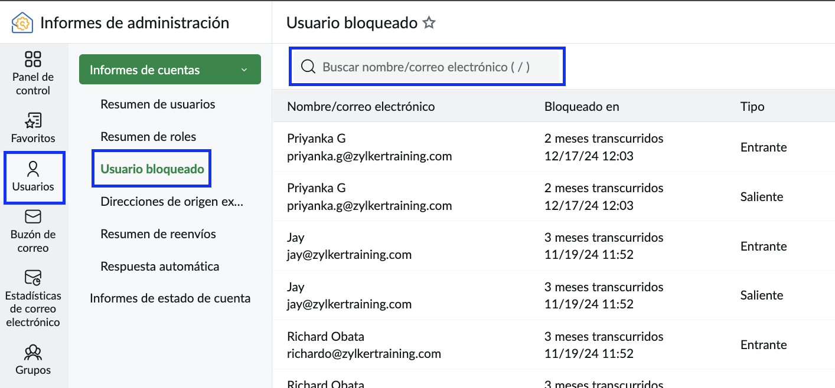Viewport: 835px width, 388px height.
Task: Click the Tipo column header
Action: (752, 107)
